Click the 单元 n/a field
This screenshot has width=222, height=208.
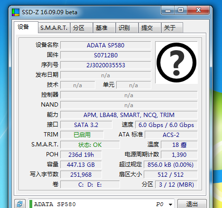pyautogui.click(x=134, y=85)
